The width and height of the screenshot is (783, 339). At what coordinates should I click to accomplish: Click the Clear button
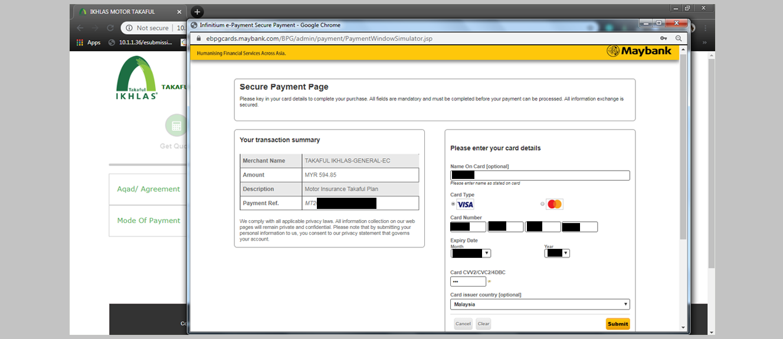tap(483, 324)
